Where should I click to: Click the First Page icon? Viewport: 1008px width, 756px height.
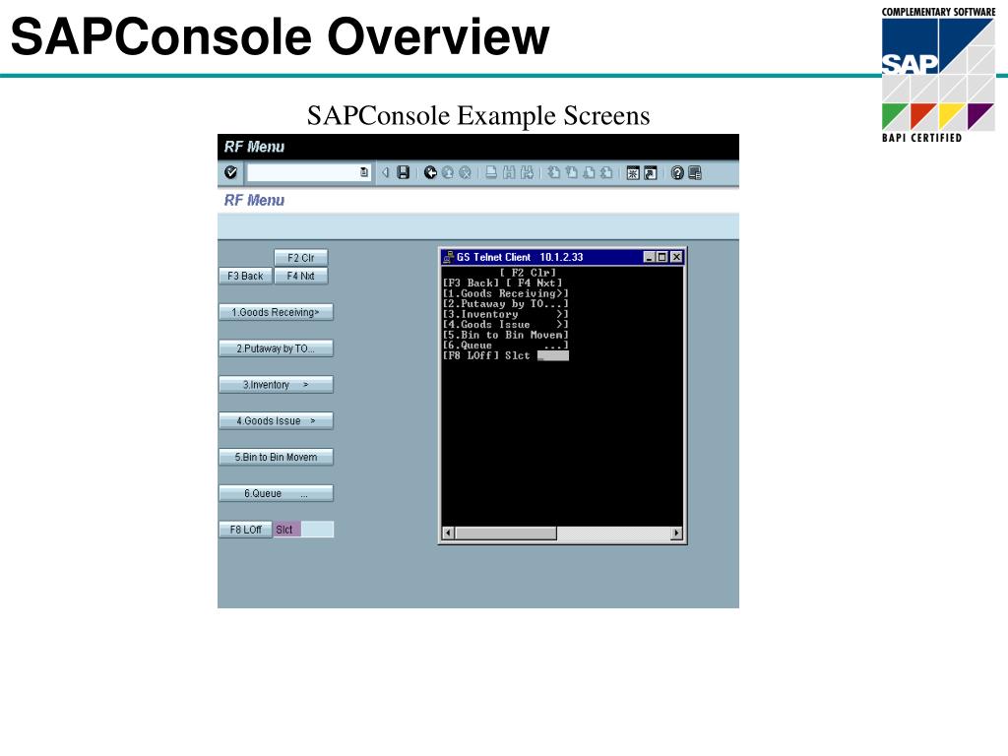coord(553,172)
